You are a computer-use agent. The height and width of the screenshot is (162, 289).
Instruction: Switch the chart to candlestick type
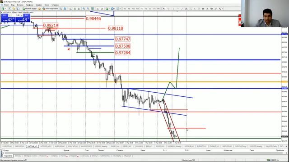[75, 9]
